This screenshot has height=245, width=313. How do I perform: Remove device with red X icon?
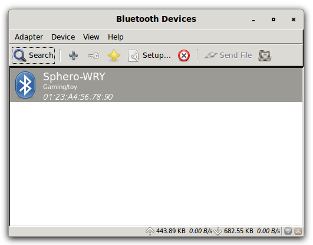tap(184, 55)
